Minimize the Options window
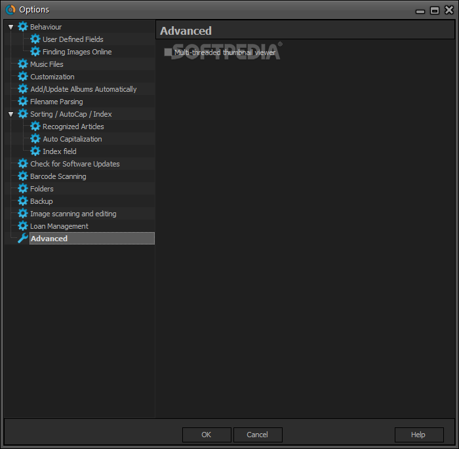The width and height of the screenshot is (459, 449). [420, 11]
